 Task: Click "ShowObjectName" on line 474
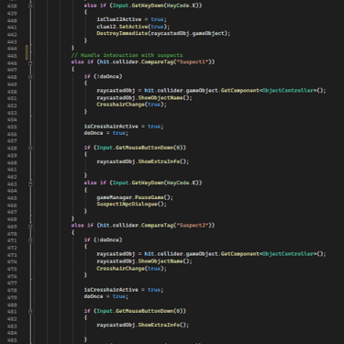tap(161, 261)
